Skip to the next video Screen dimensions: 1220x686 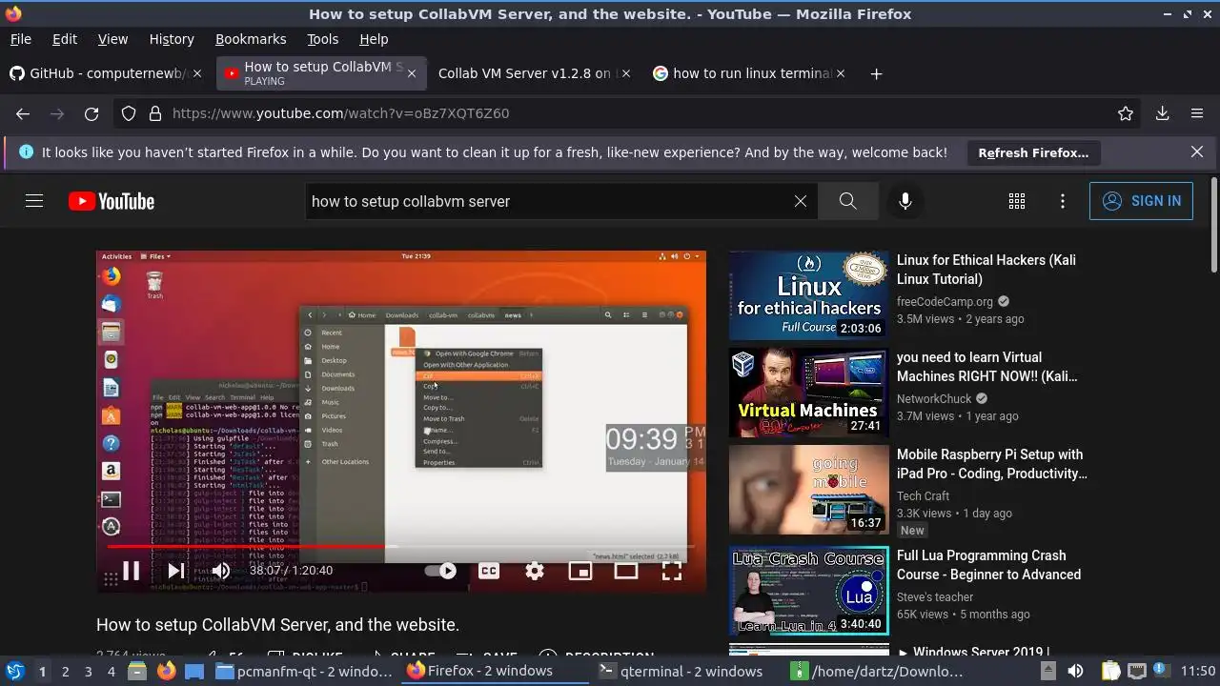click(176, 571)
